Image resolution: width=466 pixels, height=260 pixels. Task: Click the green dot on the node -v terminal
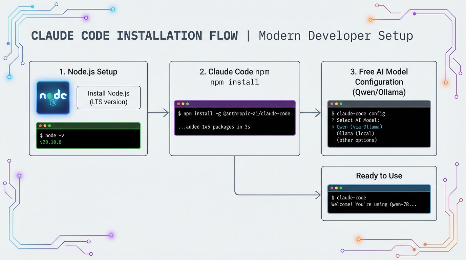point(49,125)
